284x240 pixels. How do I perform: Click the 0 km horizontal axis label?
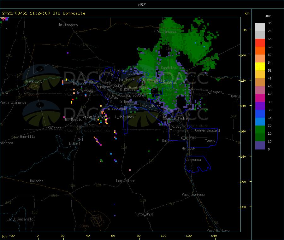38,236
